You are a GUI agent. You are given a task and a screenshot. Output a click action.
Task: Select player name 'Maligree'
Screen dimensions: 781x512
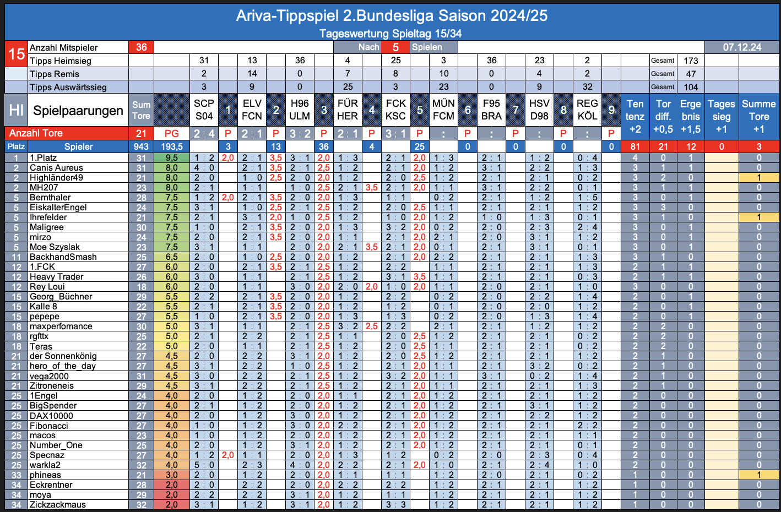click(x=47, y=227)
